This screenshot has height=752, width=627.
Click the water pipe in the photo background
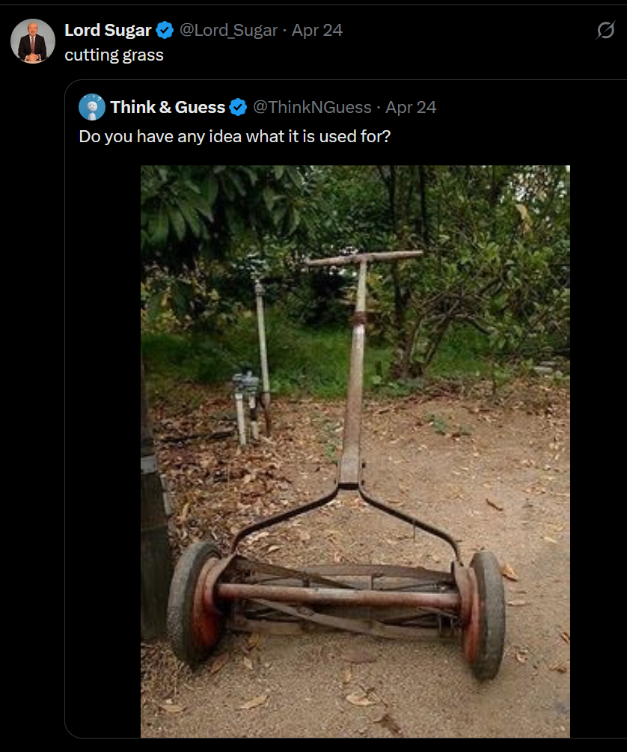pyautogui.click(x=261, y=356)
